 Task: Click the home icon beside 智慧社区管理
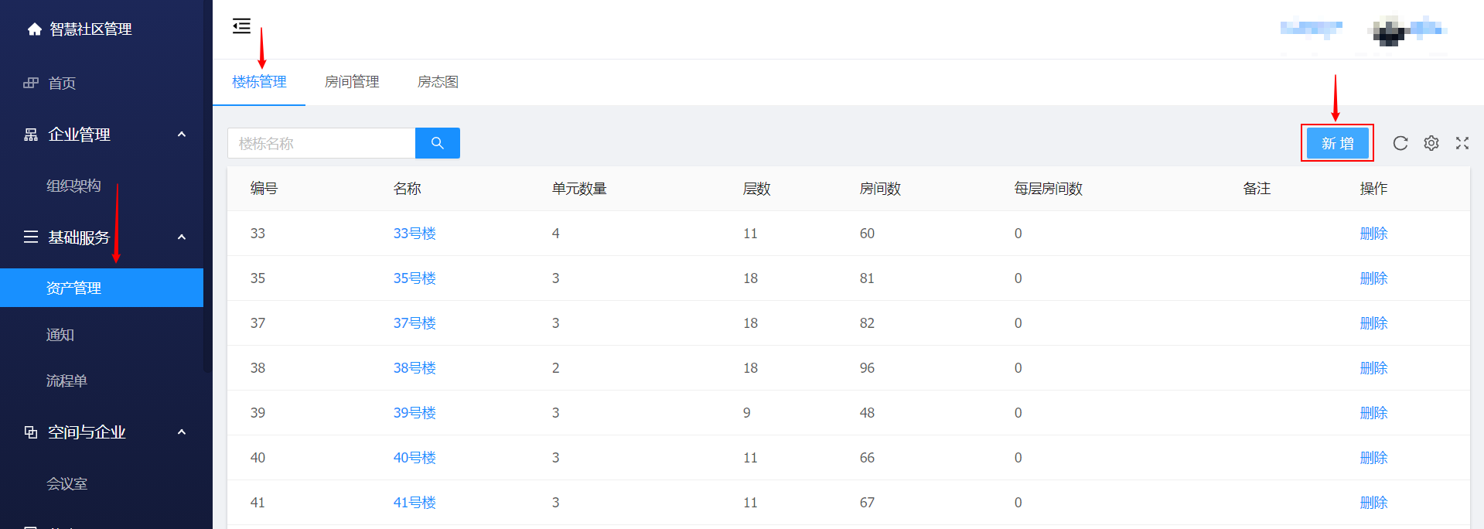click(34, 29)
